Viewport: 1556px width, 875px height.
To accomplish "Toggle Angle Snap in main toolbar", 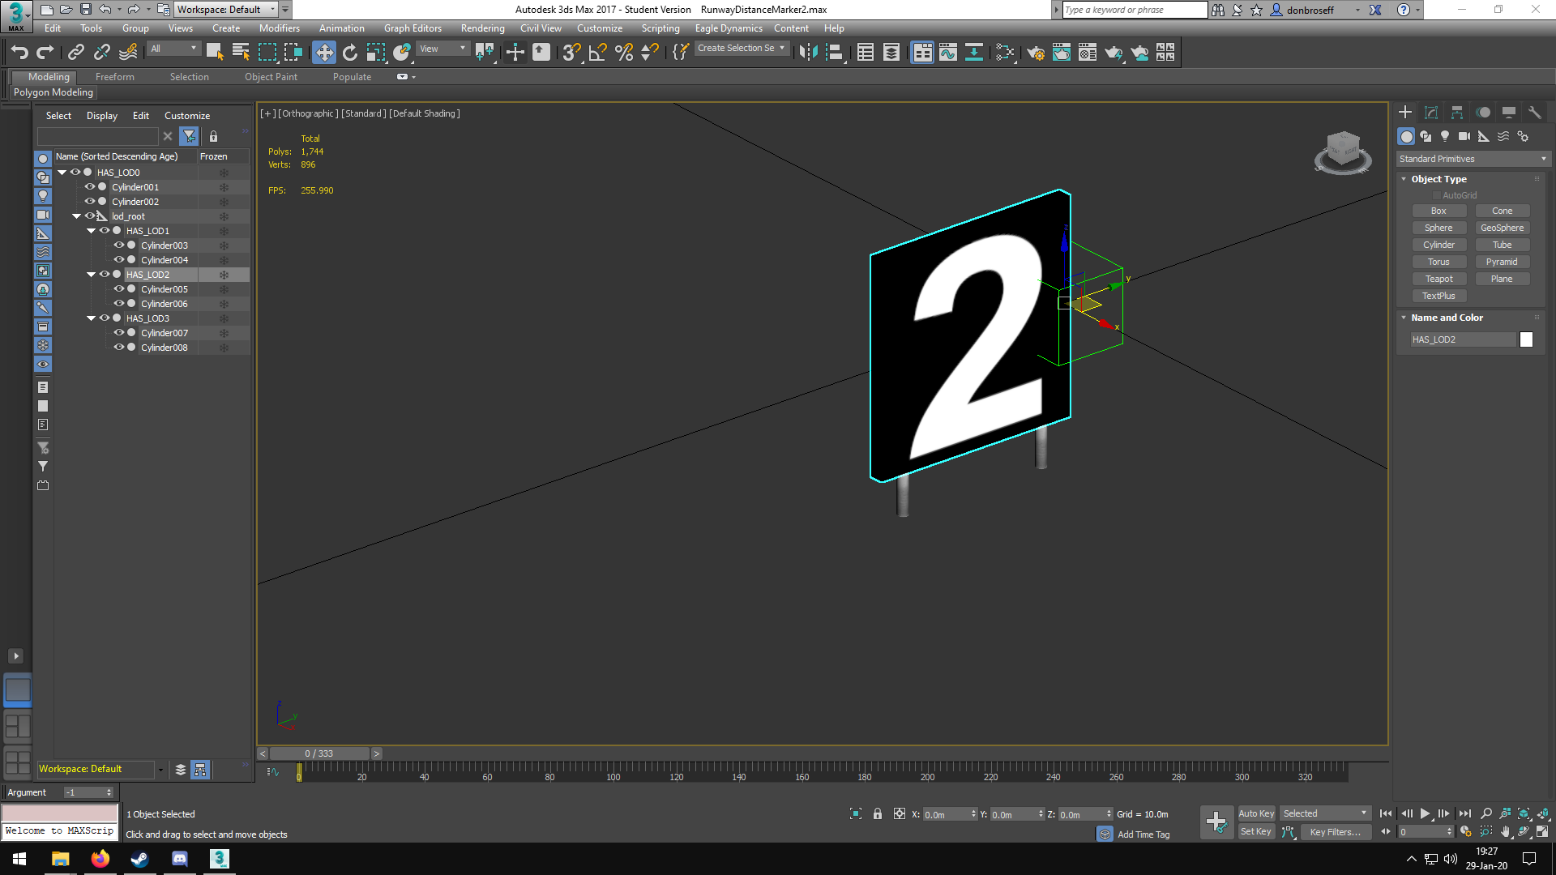I will [598, 53].
